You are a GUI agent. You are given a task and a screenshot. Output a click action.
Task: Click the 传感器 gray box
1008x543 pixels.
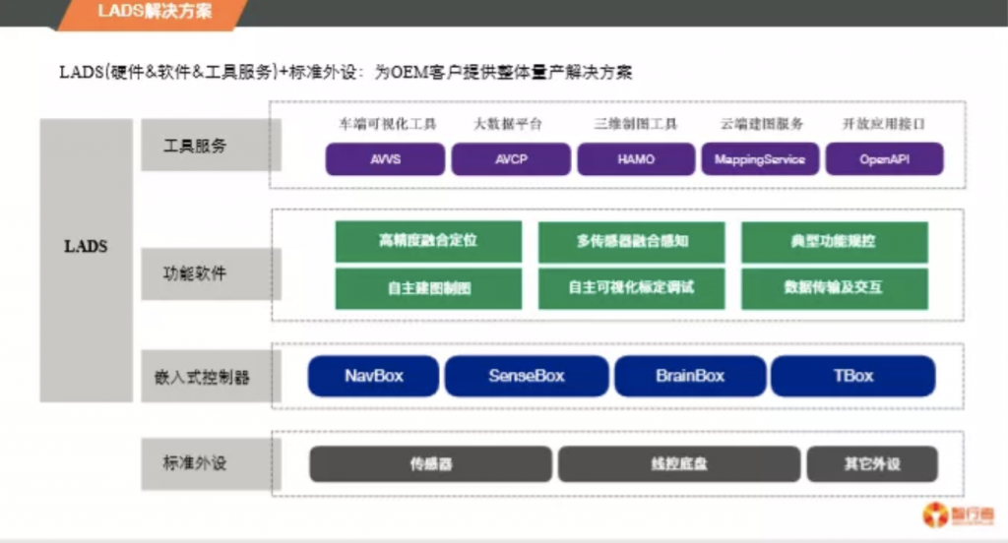431,464
